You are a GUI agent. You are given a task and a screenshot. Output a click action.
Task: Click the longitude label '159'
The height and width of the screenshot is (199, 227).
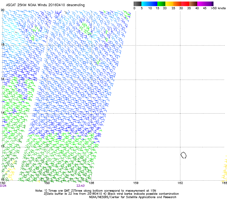point(136,183)
